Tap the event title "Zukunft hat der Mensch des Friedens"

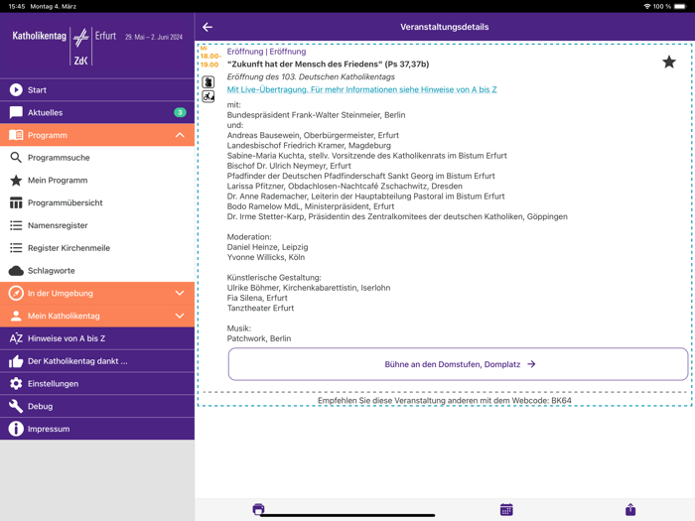328,65
